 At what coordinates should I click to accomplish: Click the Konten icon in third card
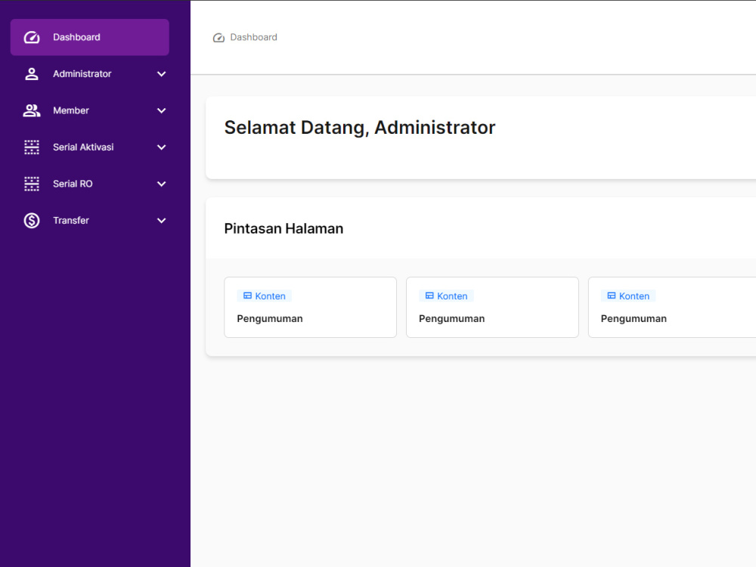611,296
